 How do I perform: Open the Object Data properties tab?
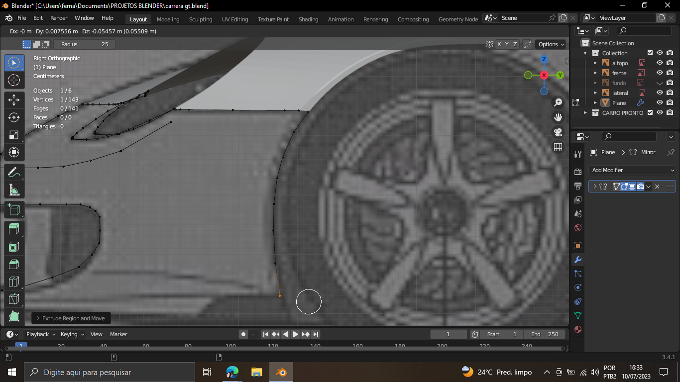tap(578, 315)
